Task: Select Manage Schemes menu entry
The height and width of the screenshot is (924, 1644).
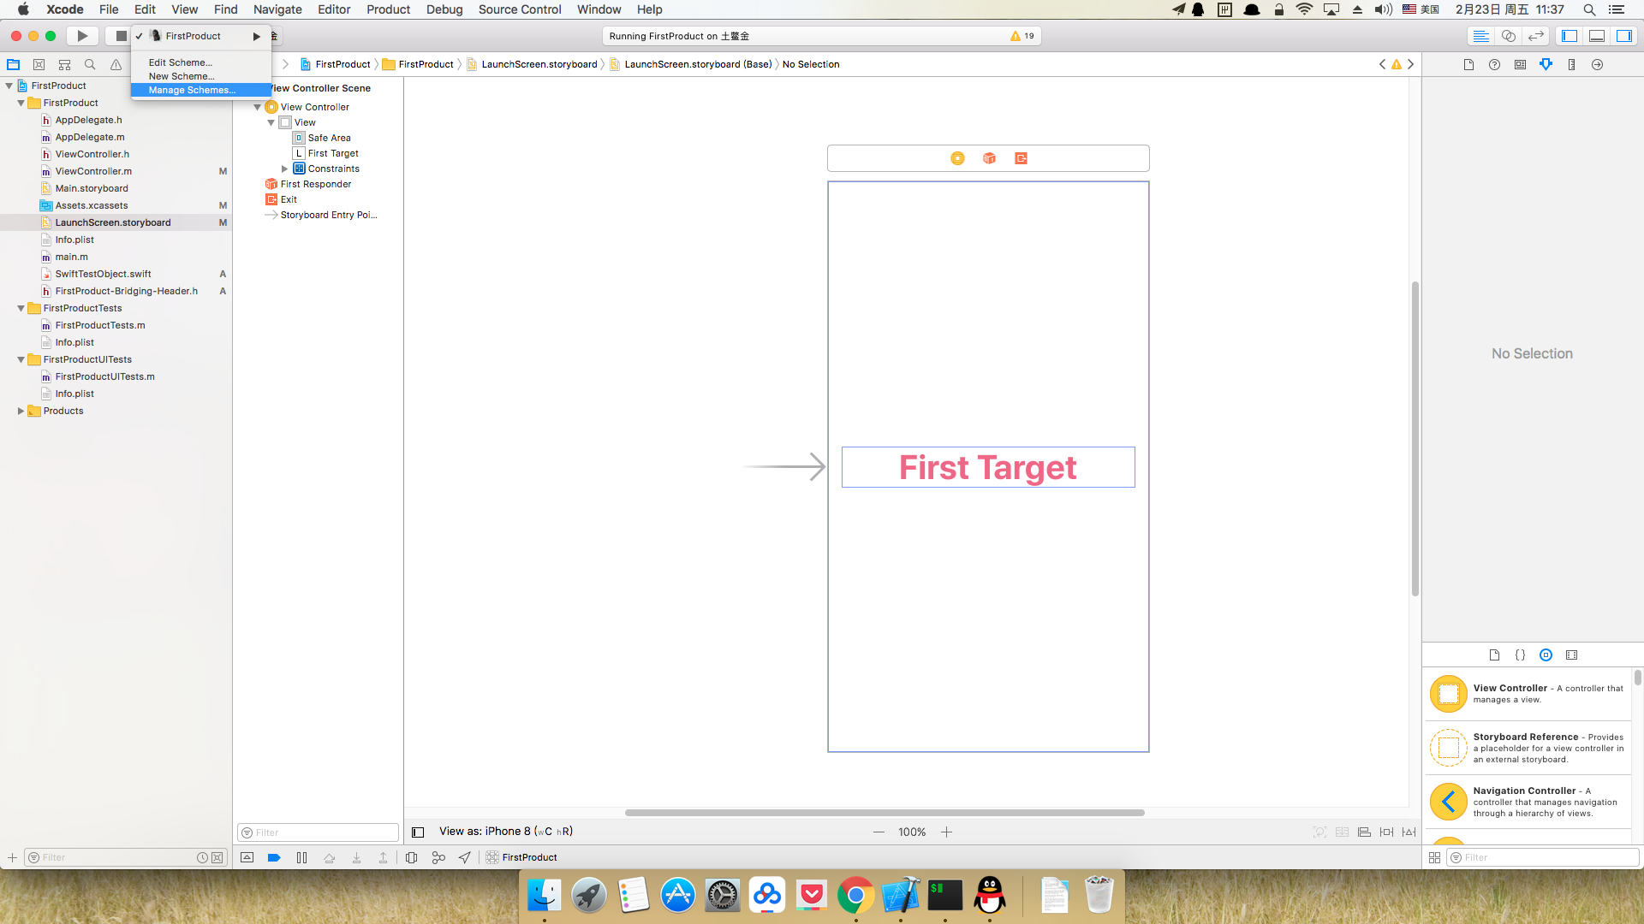Action: [x=192, y=90]
